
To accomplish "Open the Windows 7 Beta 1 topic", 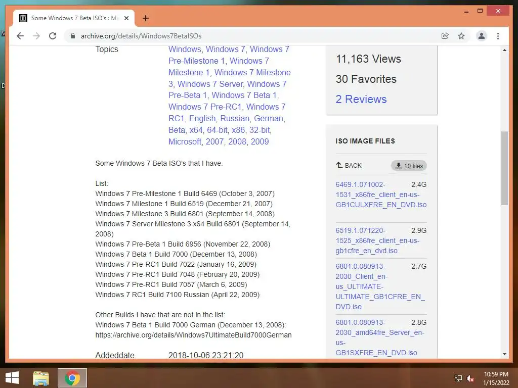I will point(244,95).
